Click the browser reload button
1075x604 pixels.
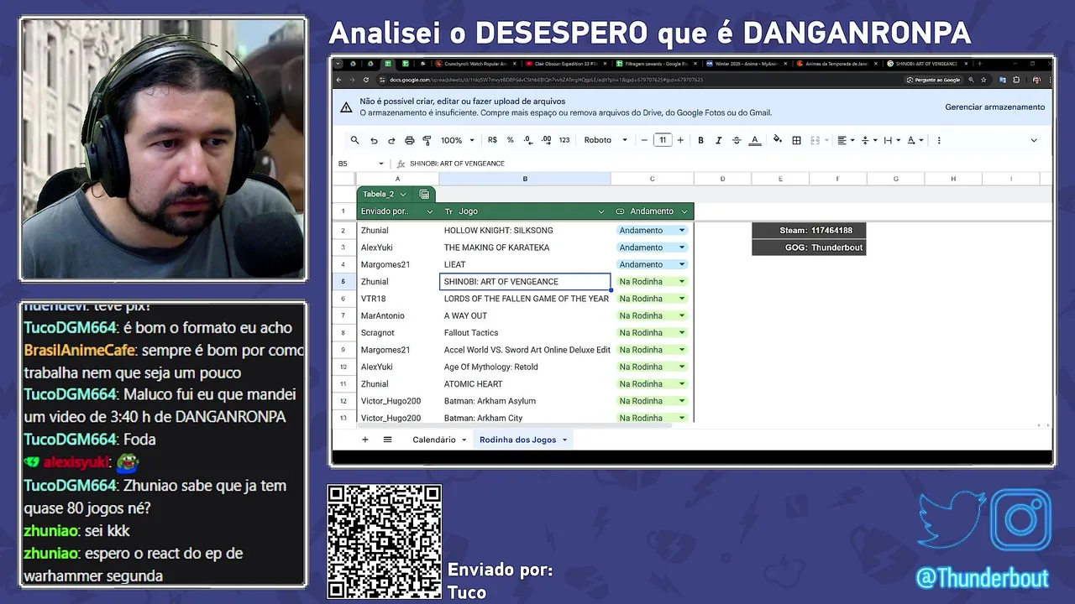[366, 80]
